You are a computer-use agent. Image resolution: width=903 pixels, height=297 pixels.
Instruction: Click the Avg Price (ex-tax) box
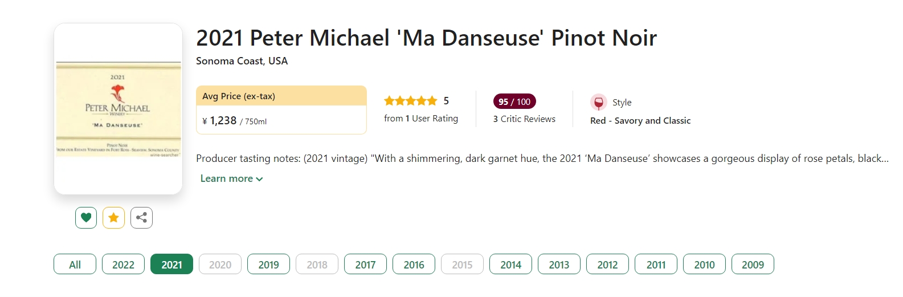281,110
